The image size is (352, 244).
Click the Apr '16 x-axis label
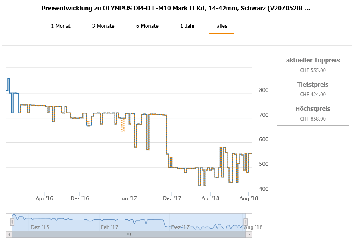pos(44,198)
